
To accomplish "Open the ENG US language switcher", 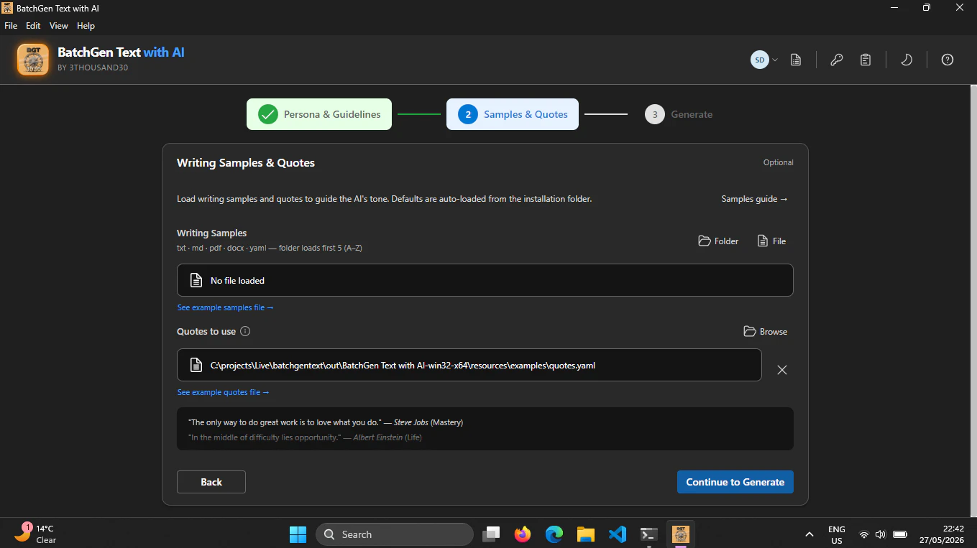I will pos(837,534).
